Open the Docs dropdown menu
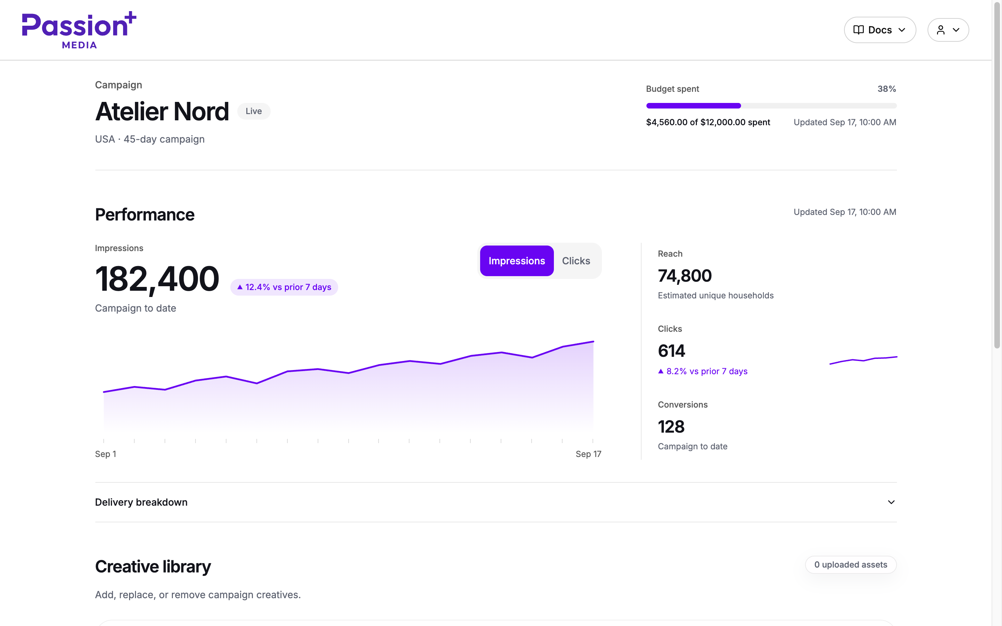The height and width of the screenshot is (626, 1002). click(x=880, y=30)
